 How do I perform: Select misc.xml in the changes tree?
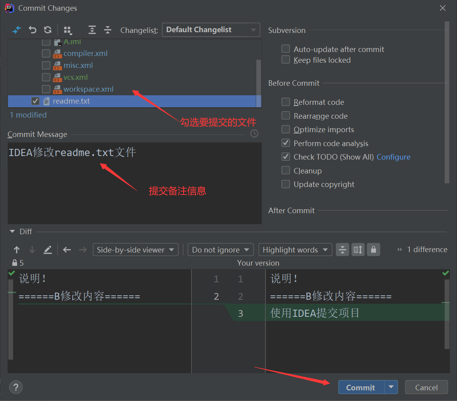pyautogui.click(x=78, y=65)
